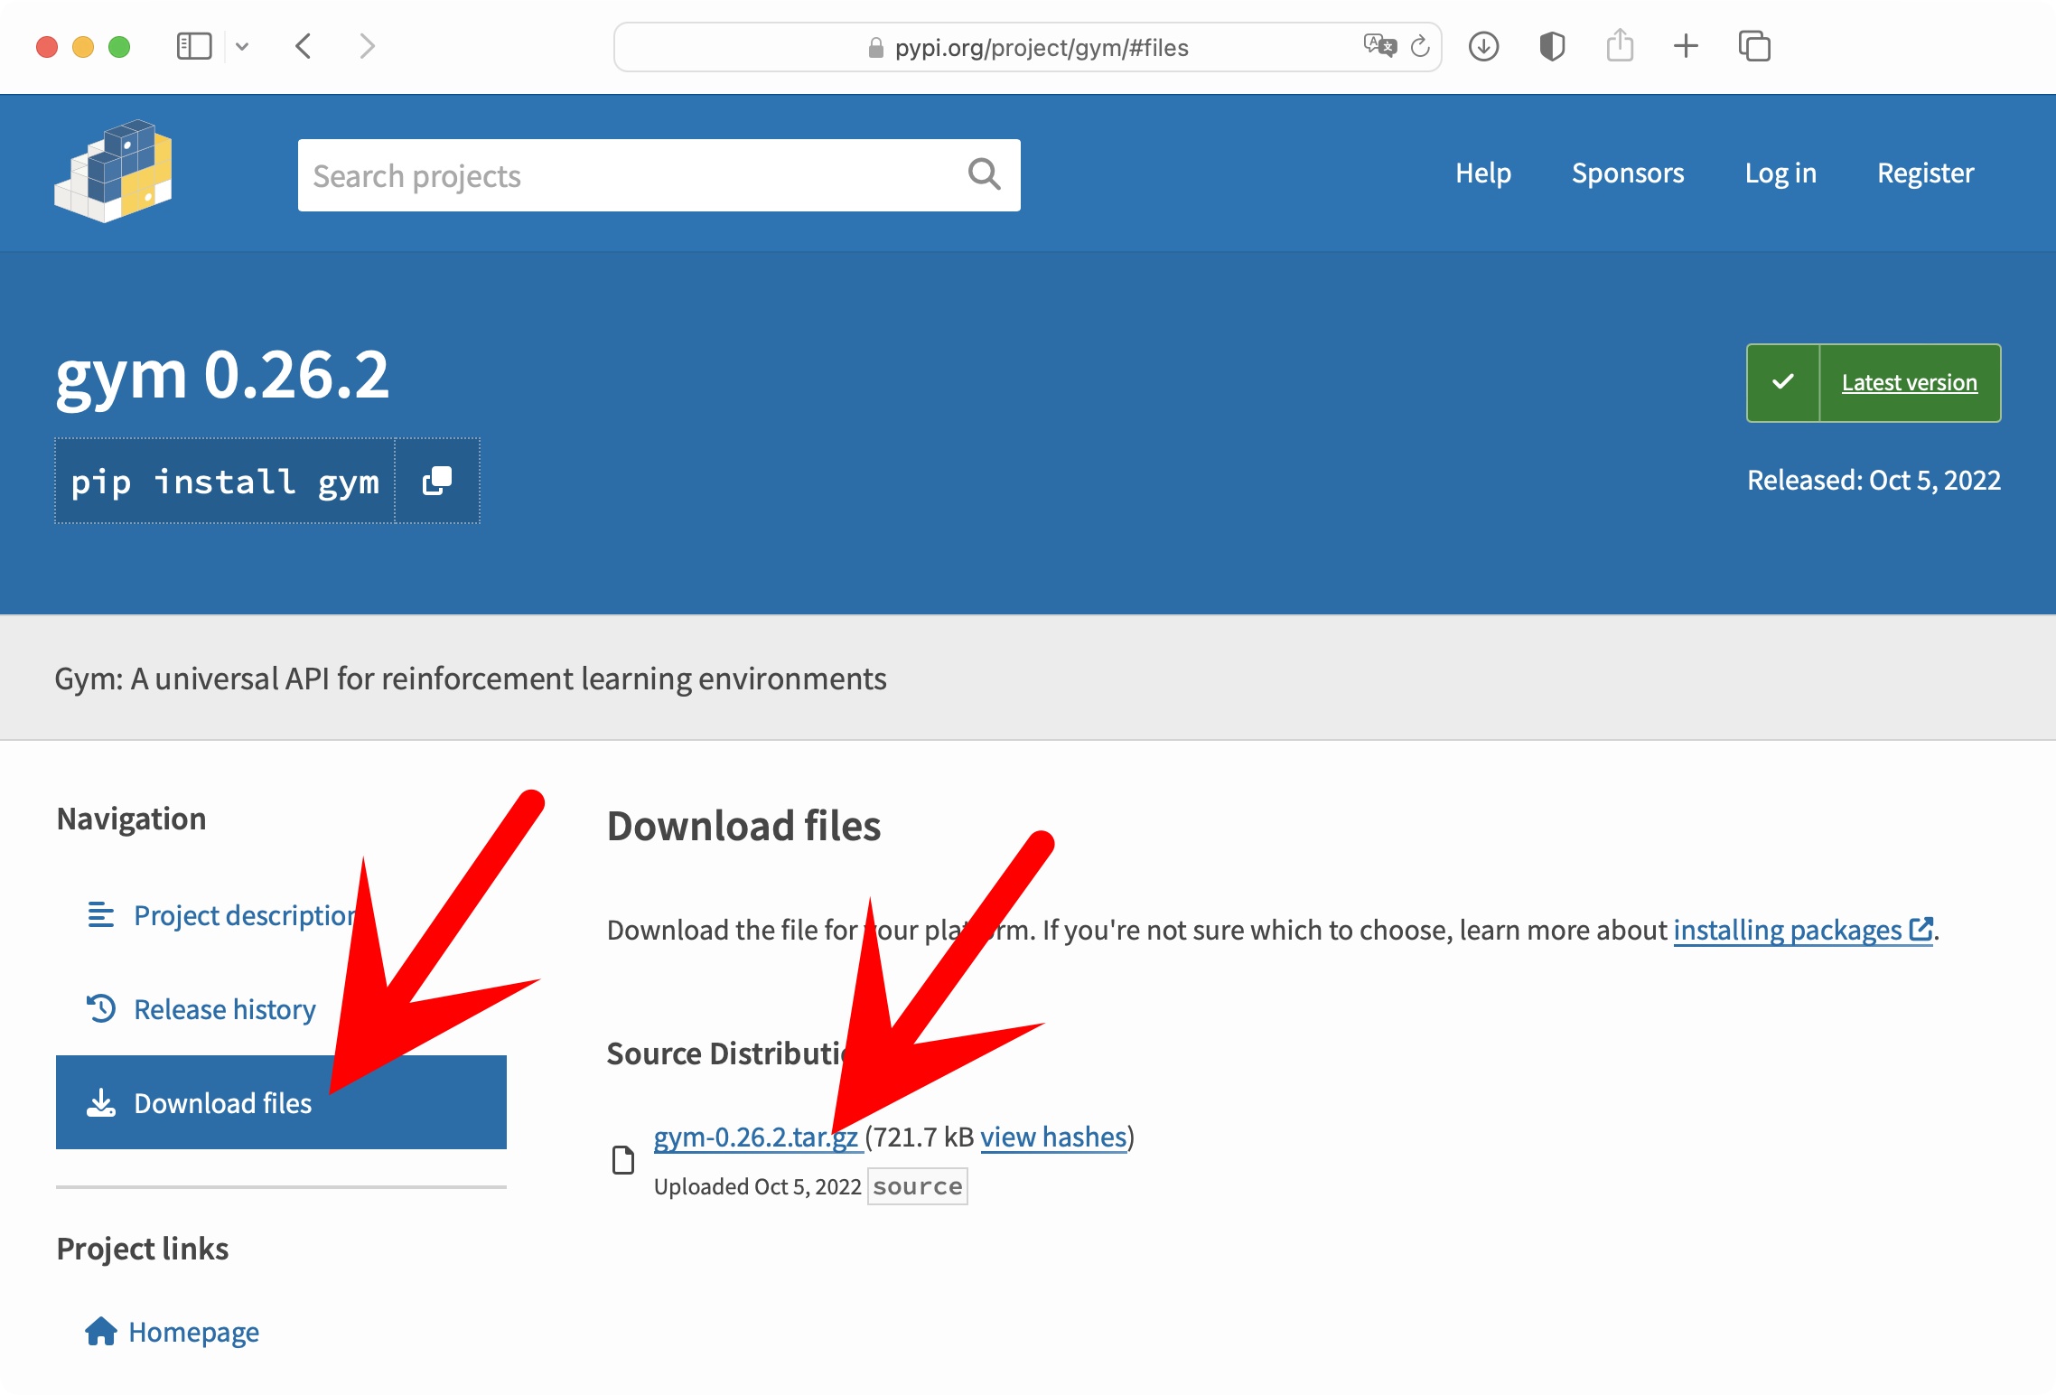Click the search magnifier icon

[984, 174]
